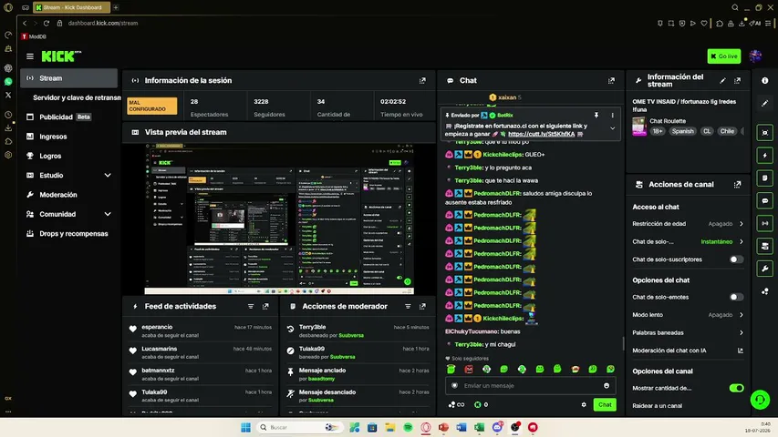Open Servidor y clave de retransmisión
This screenshot has height=437, width=778.
click(x=77, y=97)
